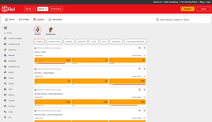Open match stats icon for Kairat - KuPS
This screenshot has width=212, height=122.
pyautogui.click(x=139, y=48)
